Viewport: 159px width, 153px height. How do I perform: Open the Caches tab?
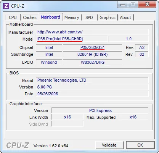pyautogui.click(x=30, y=17)
